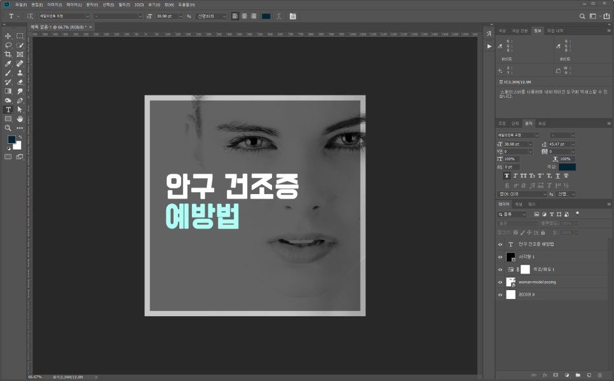This screenshot has height=381, width=614.
Task: Open text color swatch in Character panel
Action: coord(567,167)
